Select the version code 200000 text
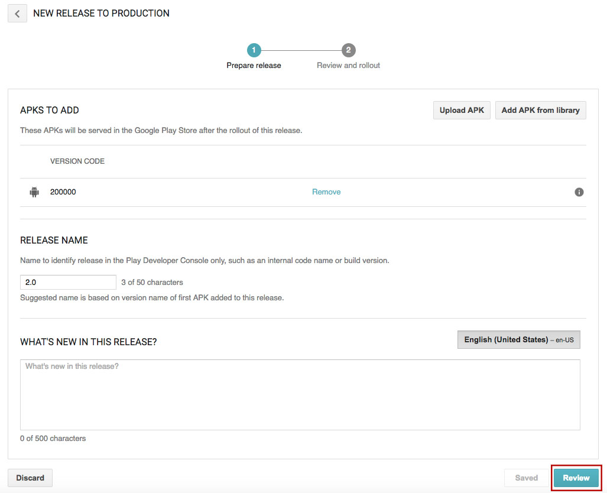 click(63, 192)
